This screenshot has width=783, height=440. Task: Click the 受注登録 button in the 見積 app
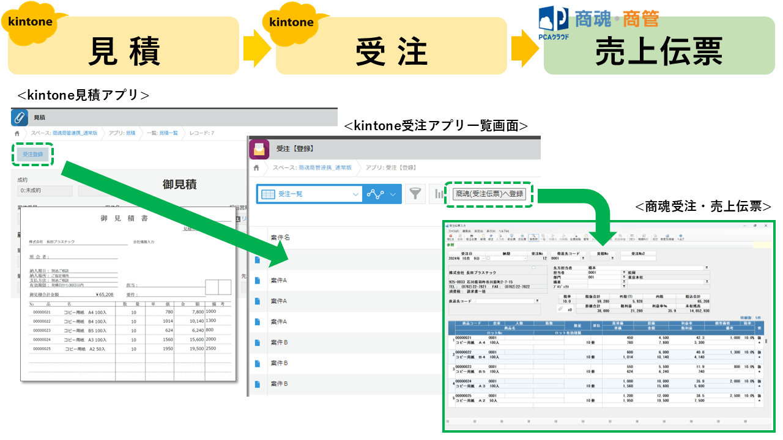[32, 154]
